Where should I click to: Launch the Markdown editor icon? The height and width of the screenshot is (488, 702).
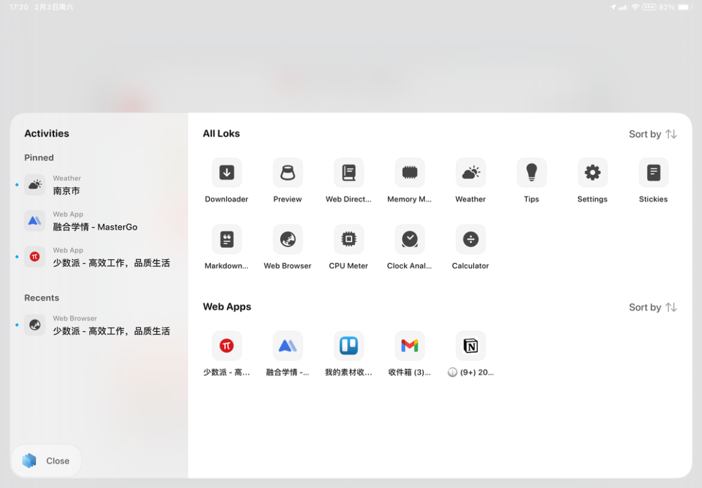pyautogui.click(x=226, y=239)
